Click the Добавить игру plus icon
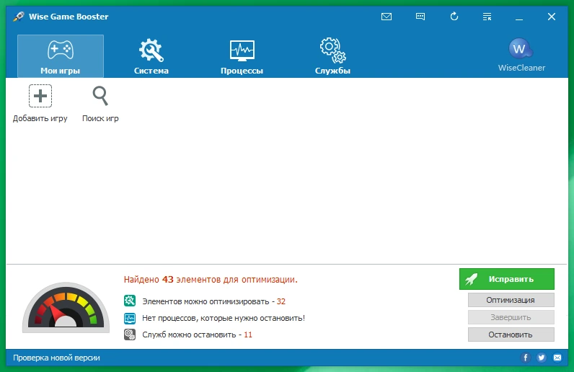Viewport: 574px width, 372px height. [40, 96]
